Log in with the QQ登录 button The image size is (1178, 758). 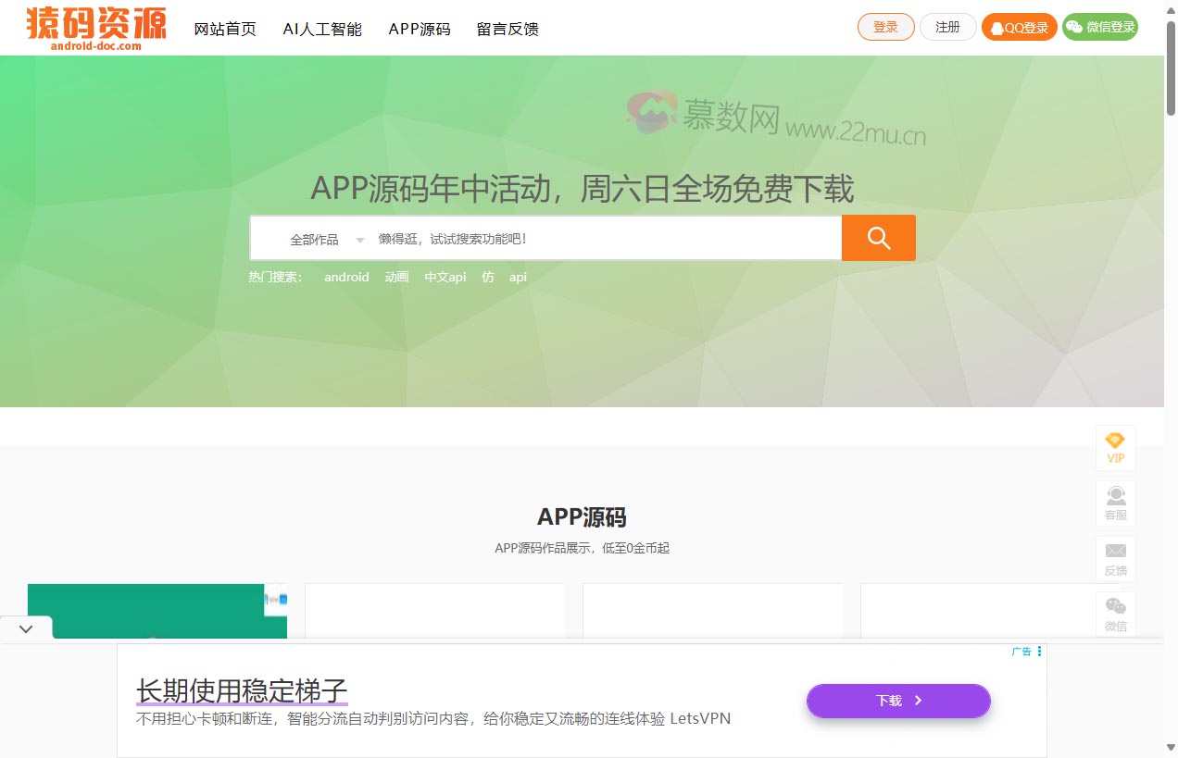click(x=1019, y=28)
